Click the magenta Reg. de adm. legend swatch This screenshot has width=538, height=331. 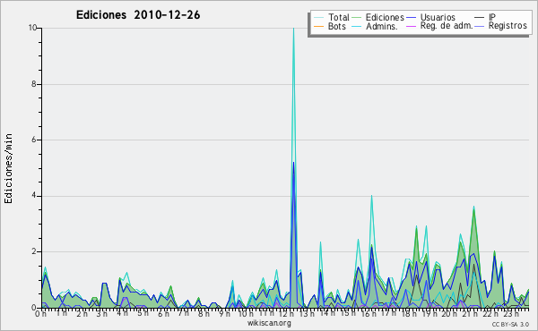(411, 26)
